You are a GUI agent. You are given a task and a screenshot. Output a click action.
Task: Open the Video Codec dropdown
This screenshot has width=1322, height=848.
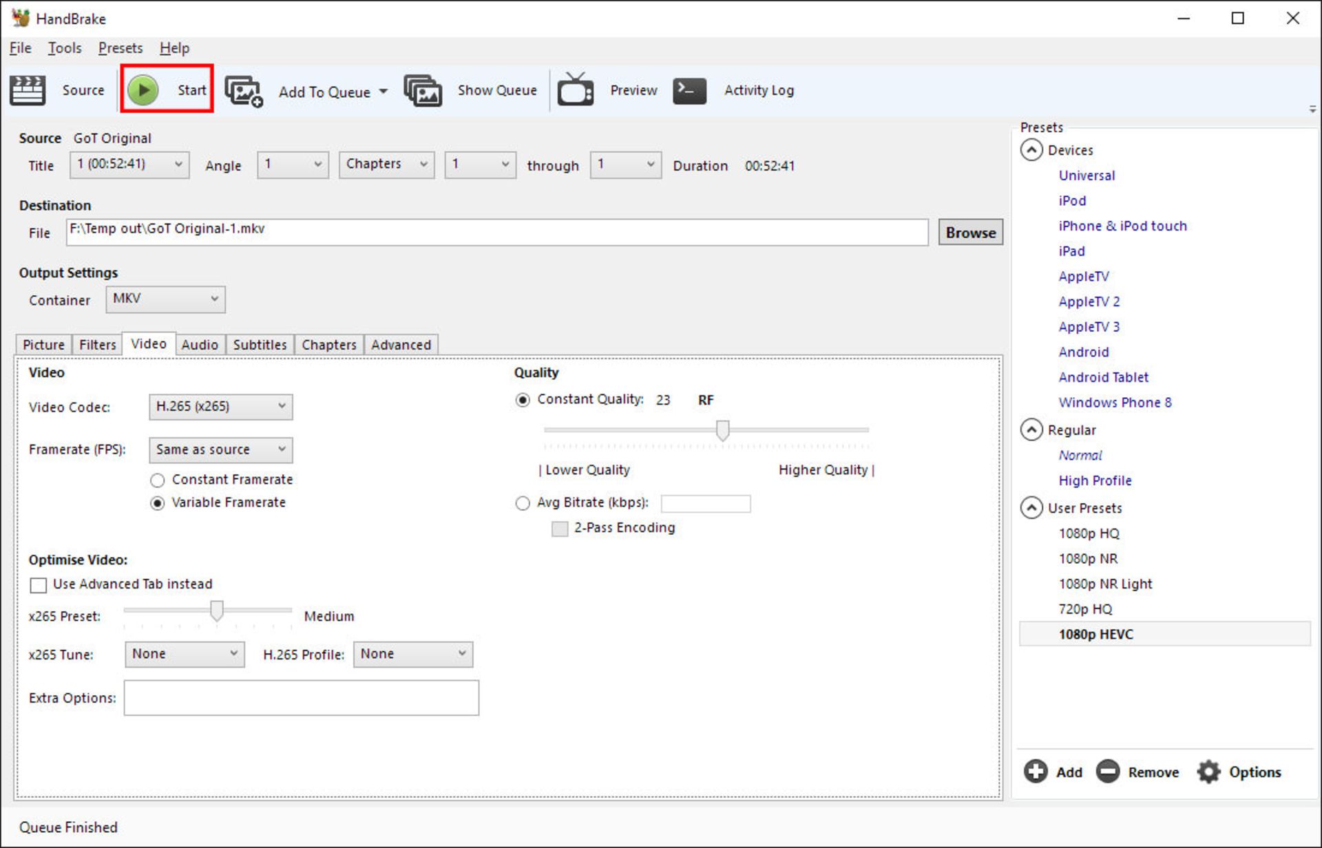click(x=220, y=407)
